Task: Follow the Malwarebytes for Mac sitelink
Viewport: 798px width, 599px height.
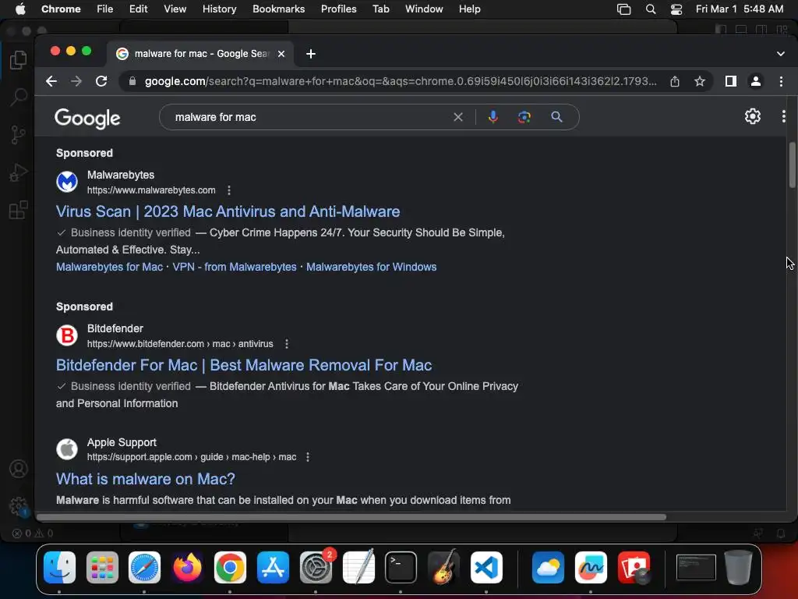Action: [x=109, y=267]
